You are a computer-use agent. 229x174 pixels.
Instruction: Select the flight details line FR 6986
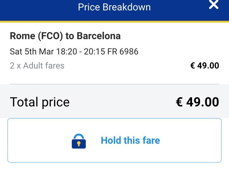[x=74, y=51]
